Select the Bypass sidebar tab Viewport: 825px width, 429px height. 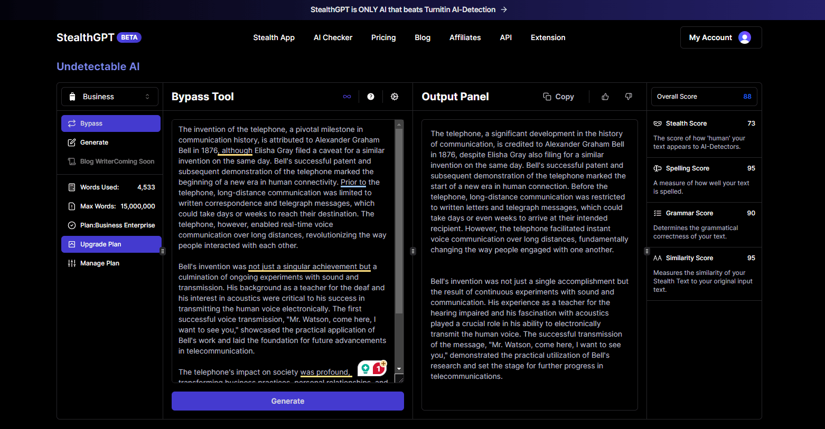(111, 123)
